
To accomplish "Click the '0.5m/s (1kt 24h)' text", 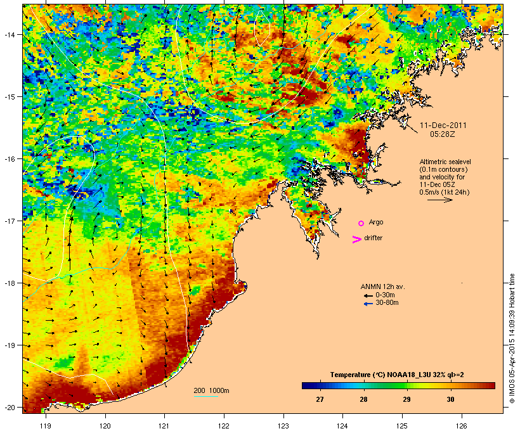I will (x=445, y=192).
